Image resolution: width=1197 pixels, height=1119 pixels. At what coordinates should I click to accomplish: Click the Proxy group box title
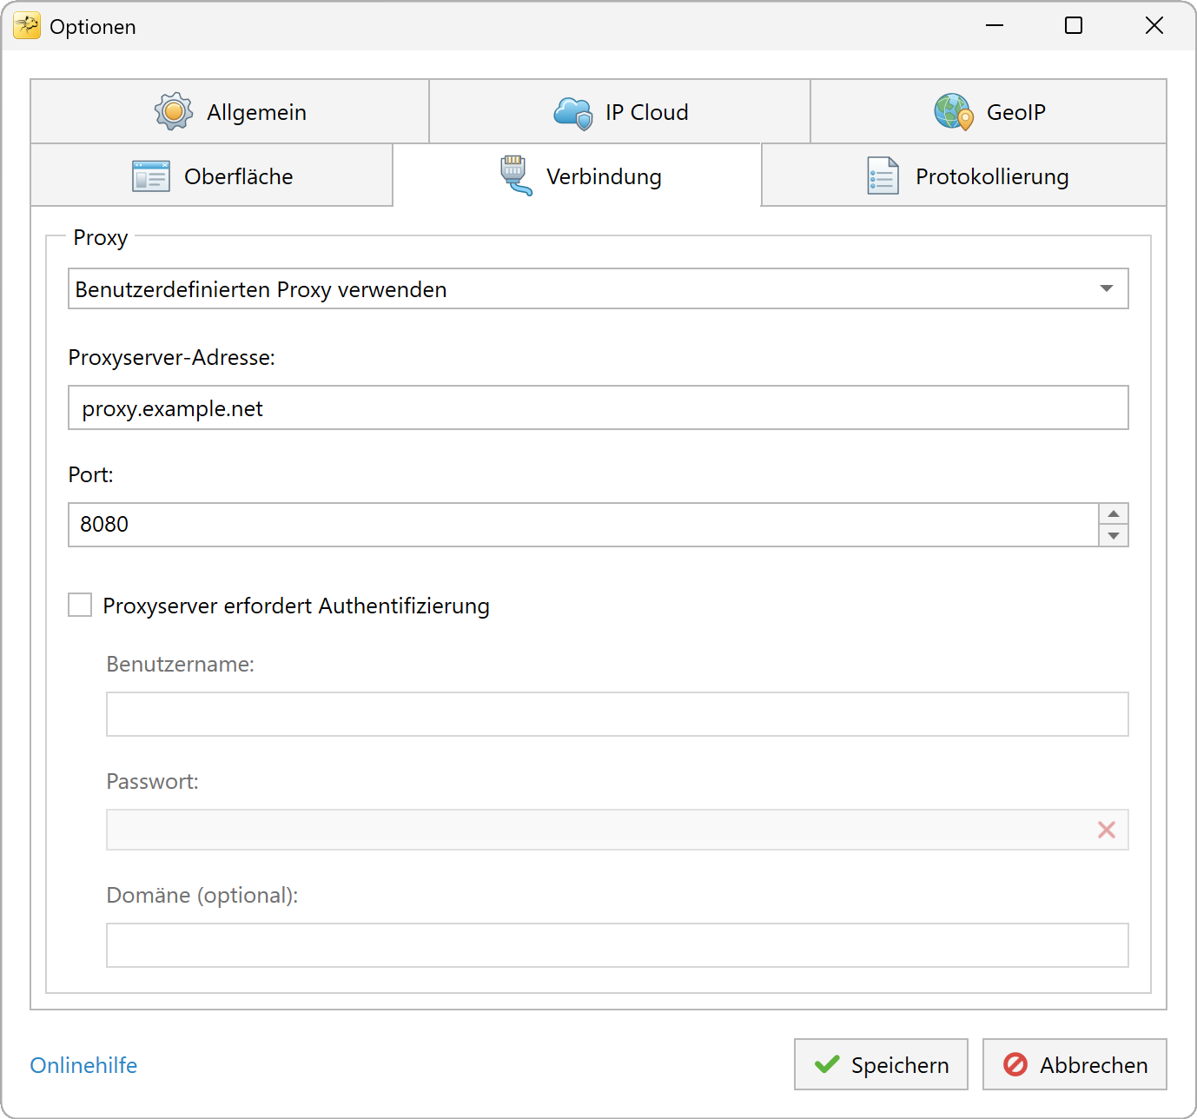tap(101, 238)
